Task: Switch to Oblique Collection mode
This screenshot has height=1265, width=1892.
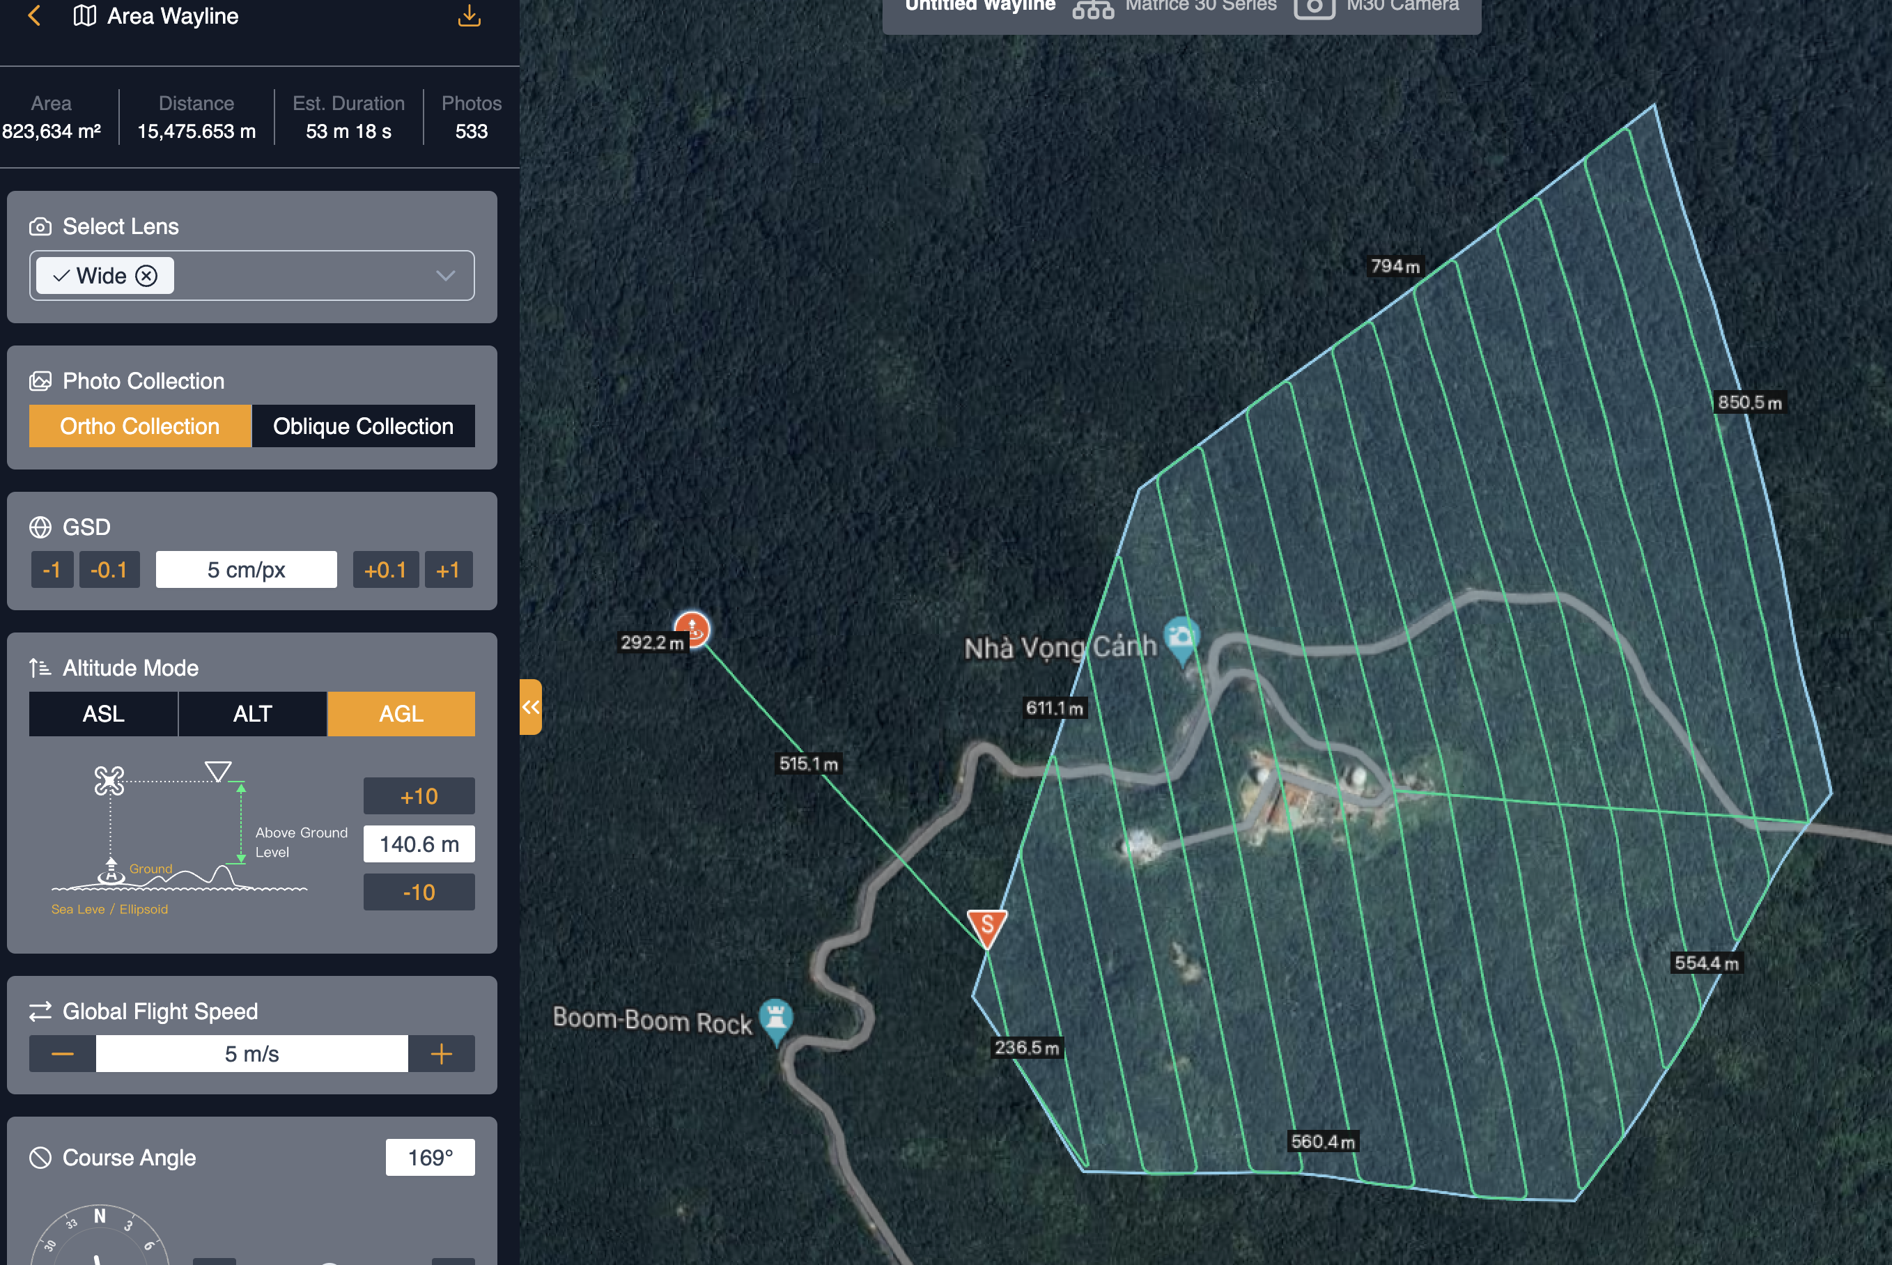Action: 363,426
